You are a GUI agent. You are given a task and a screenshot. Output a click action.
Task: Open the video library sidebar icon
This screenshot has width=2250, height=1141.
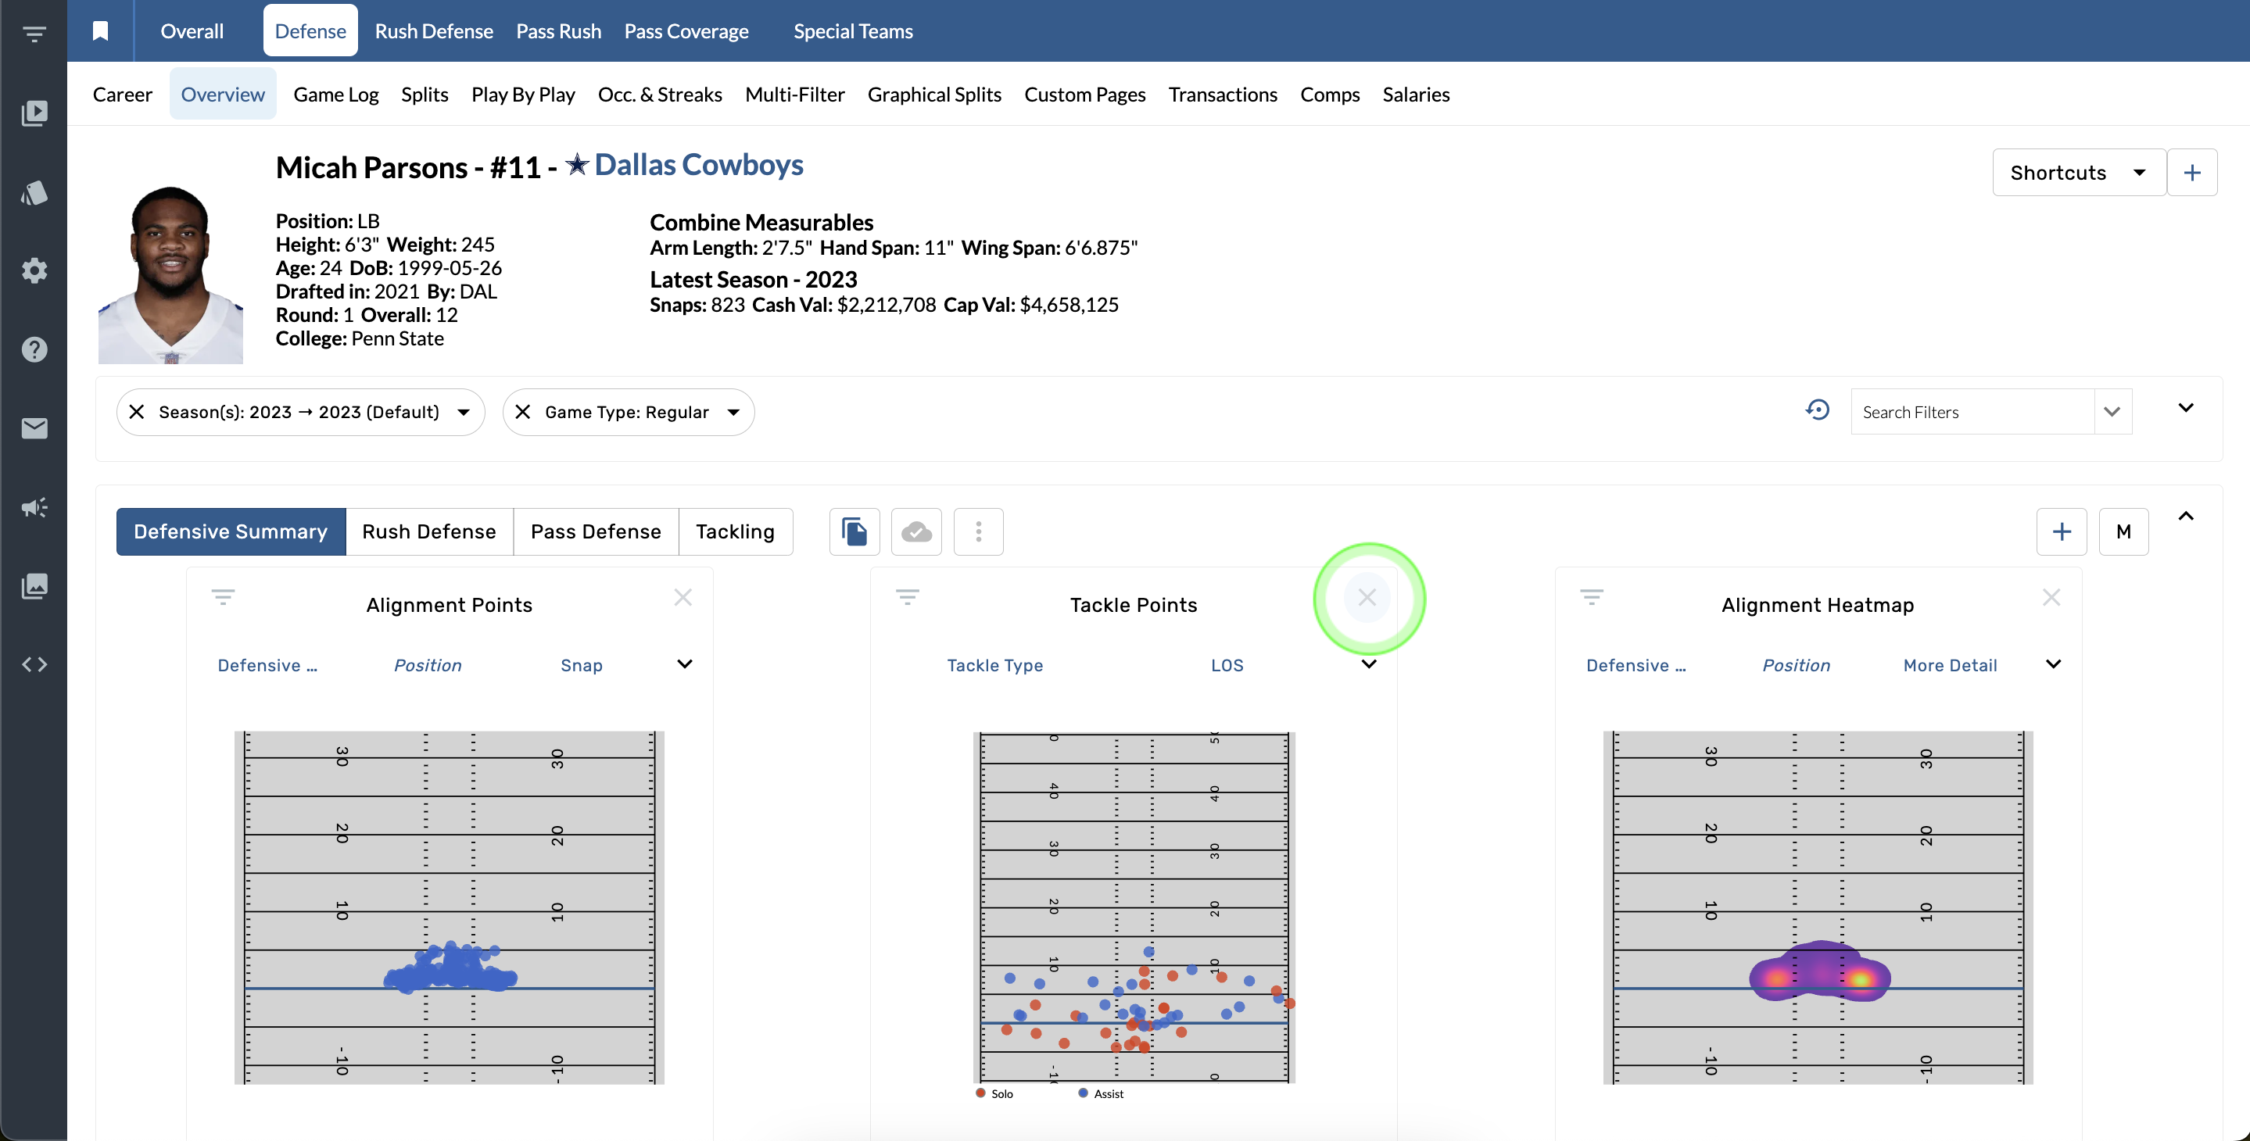click(x=34, y=113)
